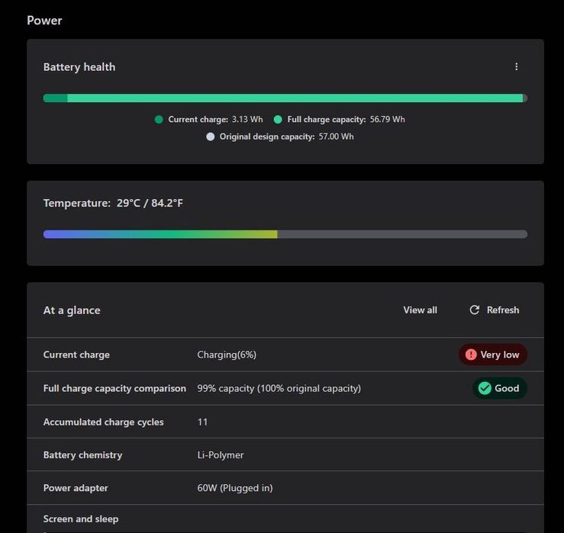
Task: Open the Screen and sleep section
Action: point(81,519)
